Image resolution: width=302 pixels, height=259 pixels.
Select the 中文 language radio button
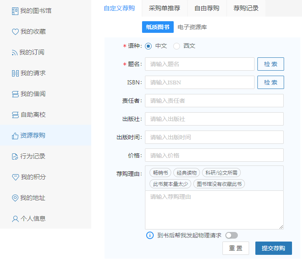pyautogui.click(x=148, y=46)
